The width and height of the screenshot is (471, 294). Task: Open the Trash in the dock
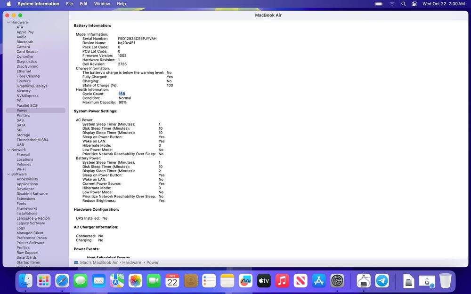(x=445, y=281)
